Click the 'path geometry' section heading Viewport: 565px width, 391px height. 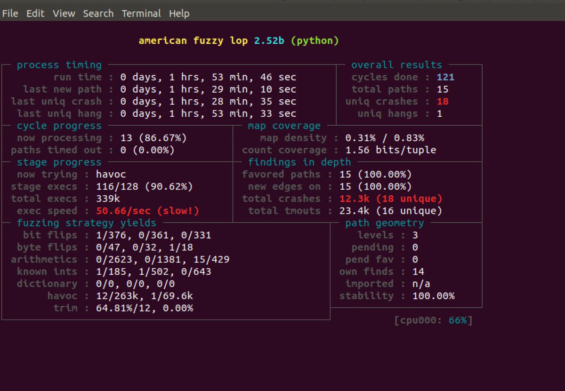(385, 223)
